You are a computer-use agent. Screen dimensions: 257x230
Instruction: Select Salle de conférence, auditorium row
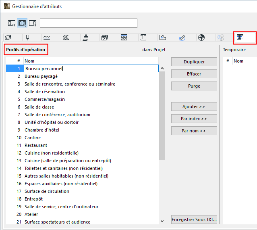tap(82, 115)
